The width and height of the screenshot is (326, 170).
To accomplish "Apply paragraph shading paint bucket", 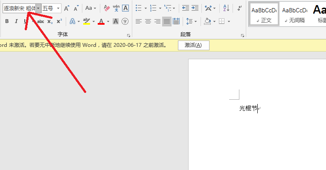I will point(207,21).
